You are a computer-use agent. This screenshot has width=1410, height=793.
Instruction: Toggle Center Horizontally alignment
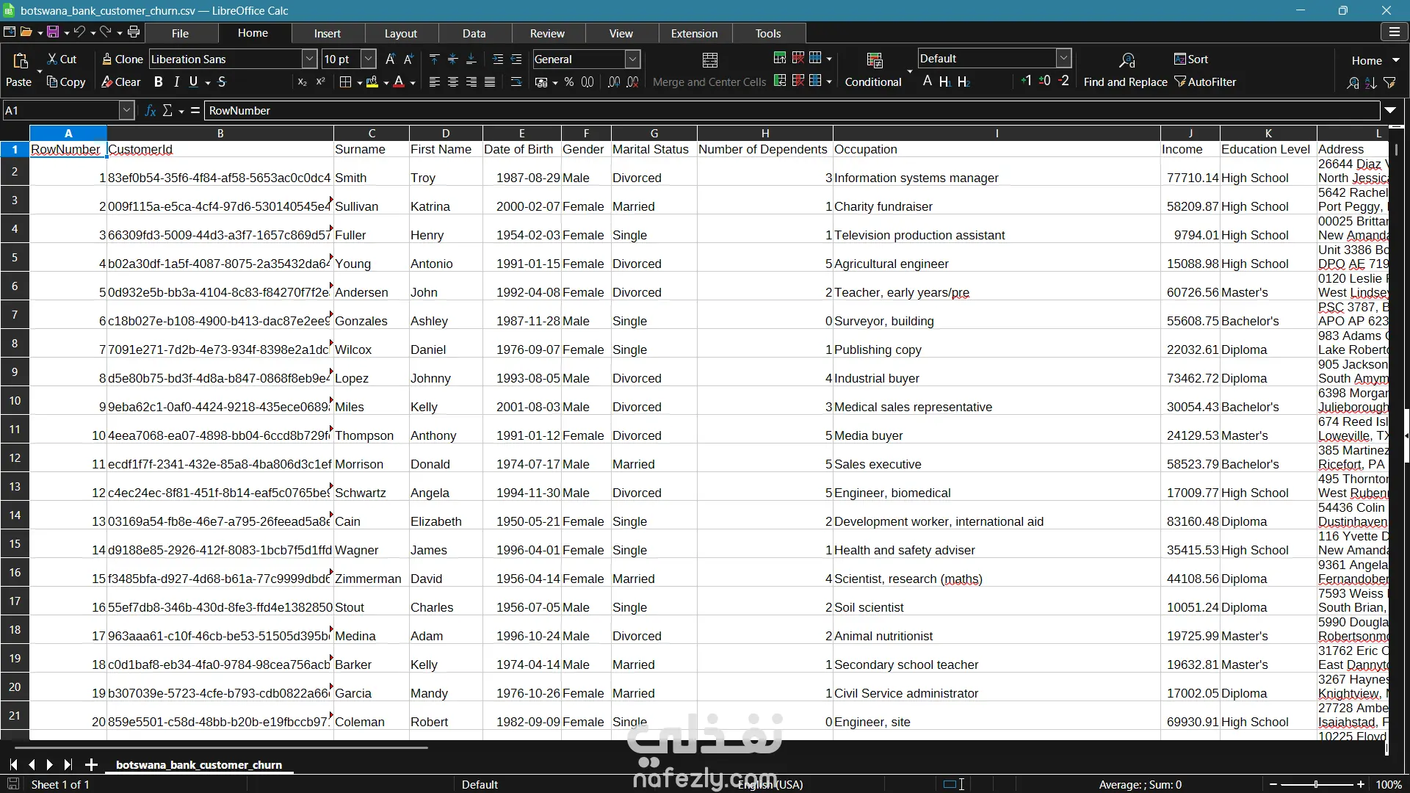pyautogui.click(x=452, y=82)
